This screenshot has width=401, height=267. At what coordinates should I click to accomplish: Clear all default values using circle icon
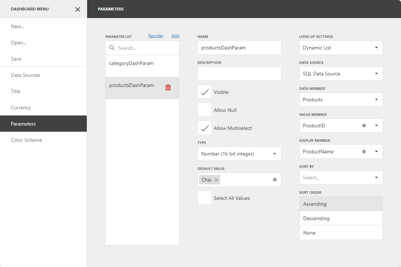(275, 179)
